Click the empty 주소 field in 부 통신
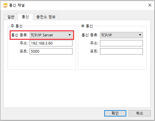This screenshot has height=121, width=155. (121, 43)
